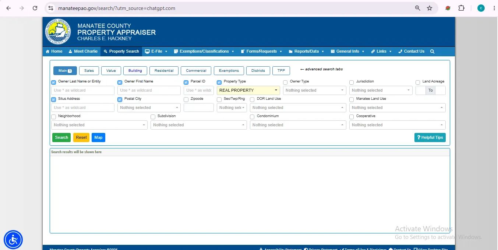Enable the Cooperative checkbox
498x250 pixels.
[352, 117]
